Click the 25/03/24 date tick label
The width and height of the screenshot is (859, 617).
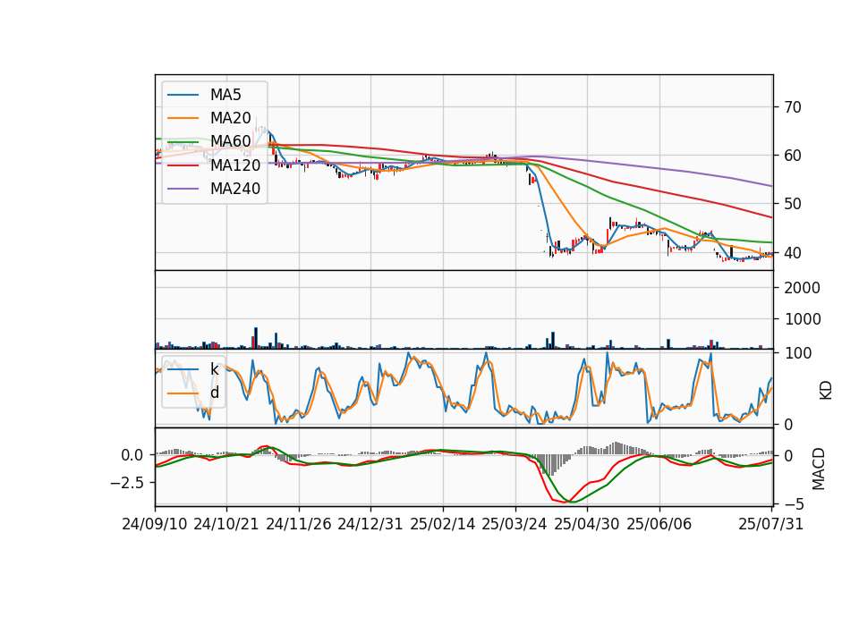pyautogui.click(x=515, y=524)
